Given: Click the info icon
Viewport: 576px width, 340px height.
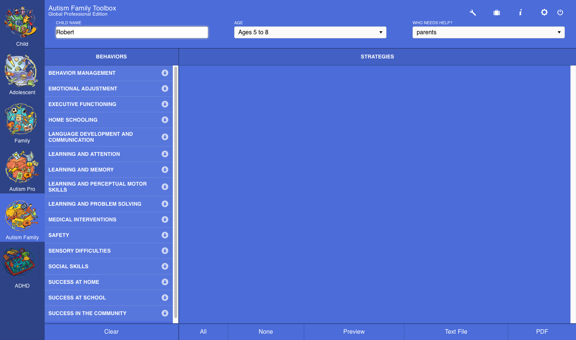Looking at the screenshot, I should pyautogui.click(x=520, y=13).
